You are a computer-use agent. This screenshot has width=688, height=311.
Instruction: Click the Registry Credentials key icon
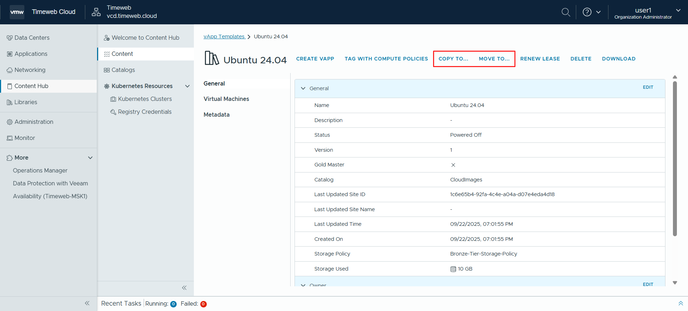(113, 112)
